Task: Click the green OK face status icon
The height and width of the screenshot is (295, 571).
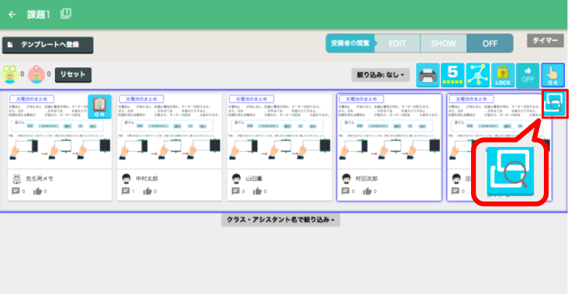Action: point(9,74)
